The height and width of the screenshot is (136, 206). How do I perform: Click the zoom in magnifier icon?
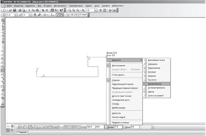pos(73,10)
